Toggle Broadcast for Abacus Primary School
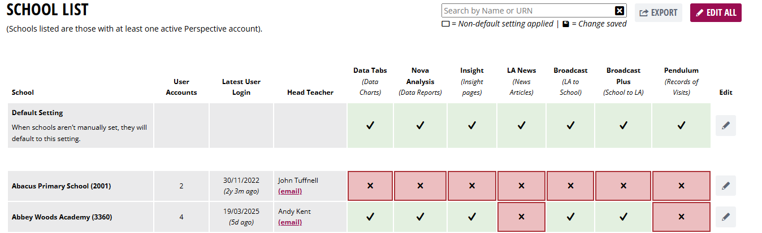Image resolution: width=762 pixels, height=233 pixels. pyautogui.click(x=570, y=186)
